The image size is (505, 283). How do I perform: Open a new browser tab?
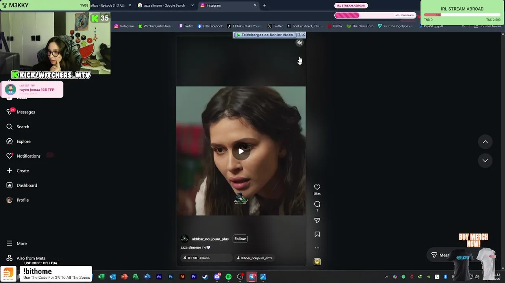[265, 6]
